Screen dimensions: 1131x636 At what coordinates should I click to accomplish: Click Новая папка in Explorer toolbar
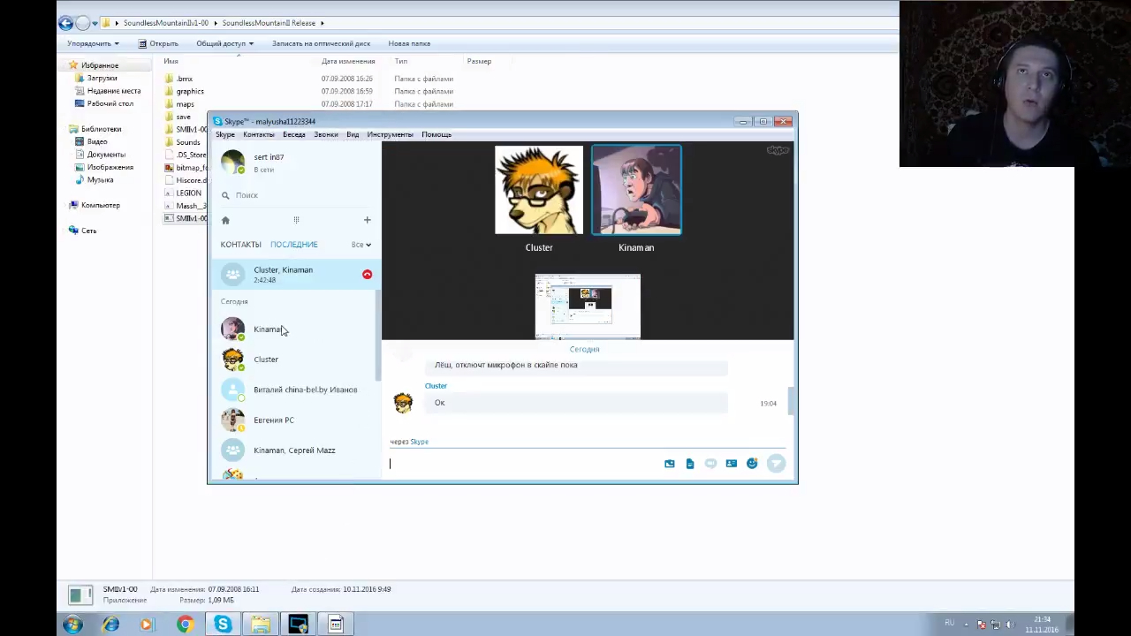[409, 43]
